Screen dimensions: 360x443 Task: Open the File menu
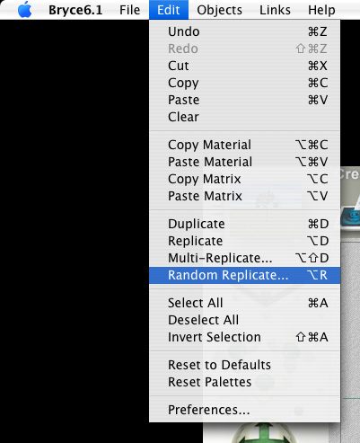click(x=129, y=10)
